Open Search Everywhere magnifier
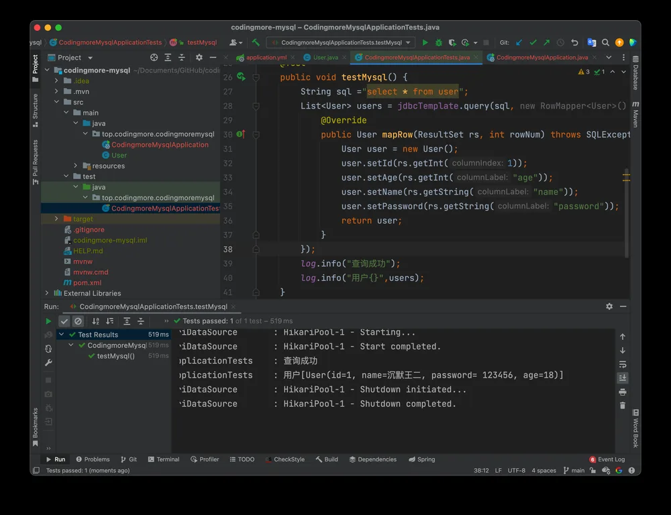Screen dimensions: 671x515 coord(605,42)
